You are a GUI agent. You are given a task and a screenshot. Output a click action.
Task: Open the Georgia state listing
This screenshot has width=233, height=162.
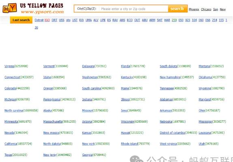pyautogui.click(x=87, y=155)
